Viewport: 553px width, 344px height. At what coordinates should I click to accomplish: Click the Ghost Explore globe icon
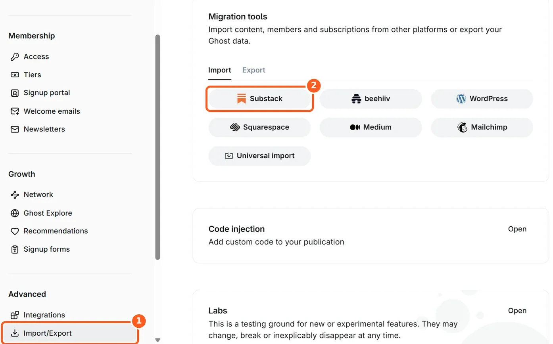coord(15,213)
